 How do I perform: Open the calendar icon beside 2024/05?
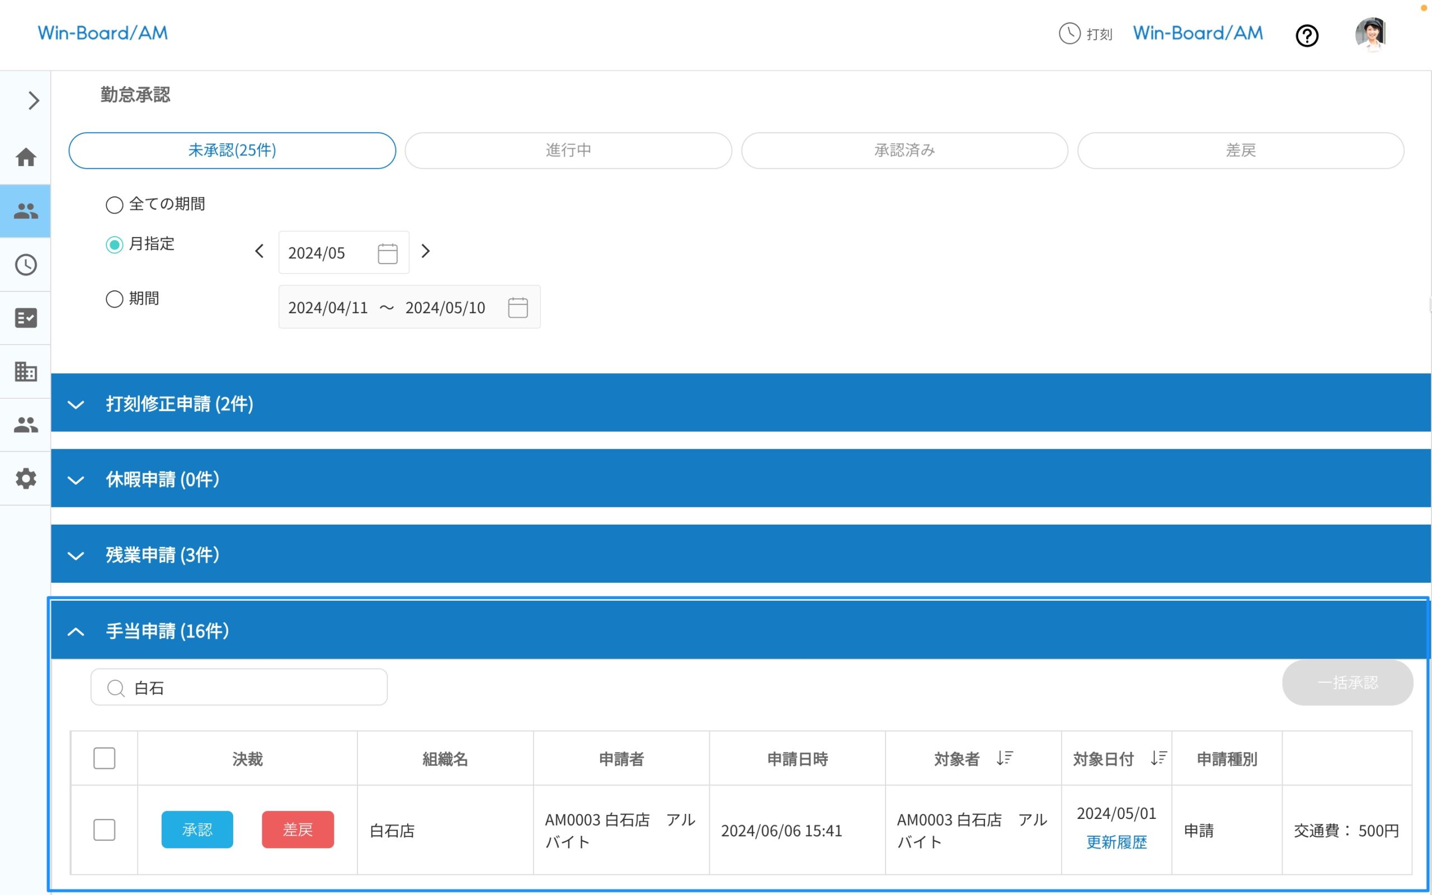pyautogui.click(x=388, y=253)
